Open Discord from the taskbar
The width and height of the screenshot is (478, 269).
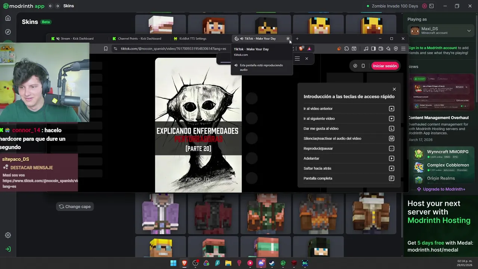pos(261,263)
